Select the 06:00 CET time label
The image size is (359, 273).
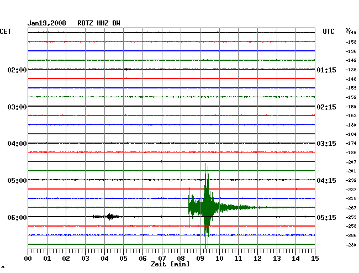tap(17, 217)
